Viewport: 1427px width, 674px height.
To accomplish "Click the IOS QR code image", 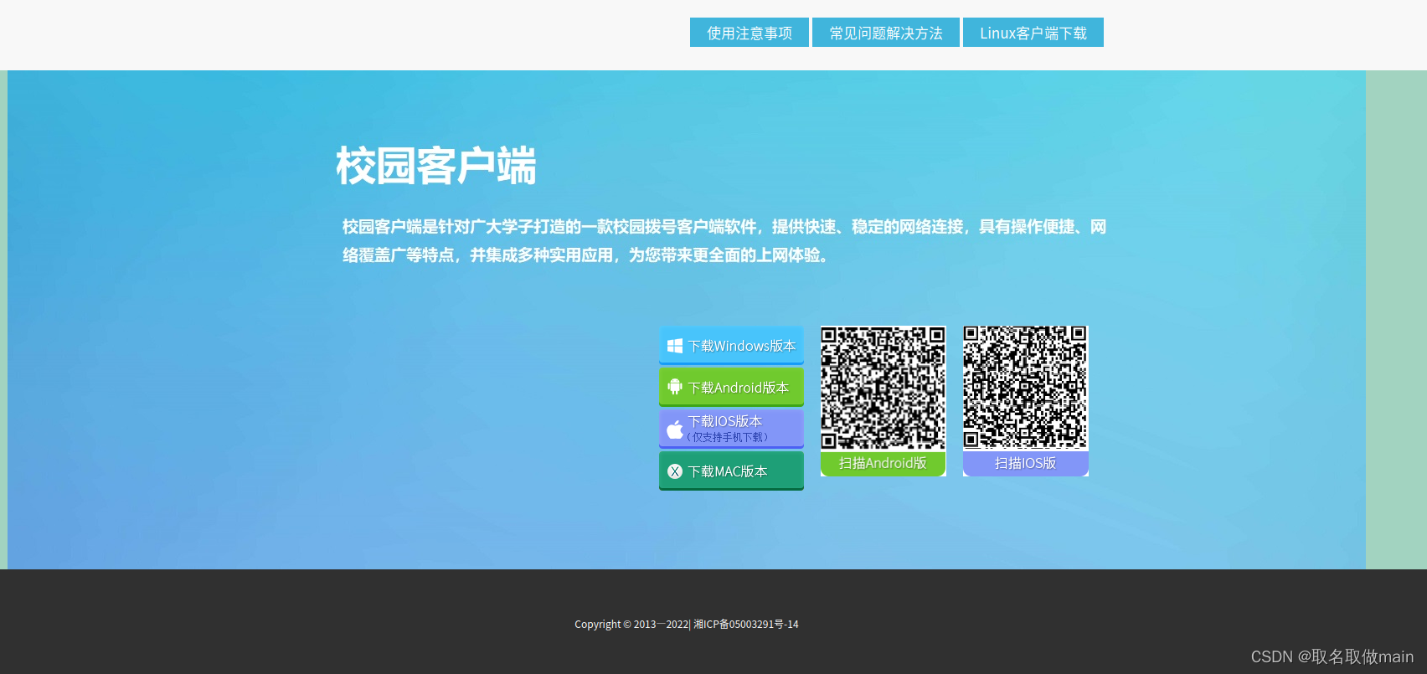I will coord(1026,388).
